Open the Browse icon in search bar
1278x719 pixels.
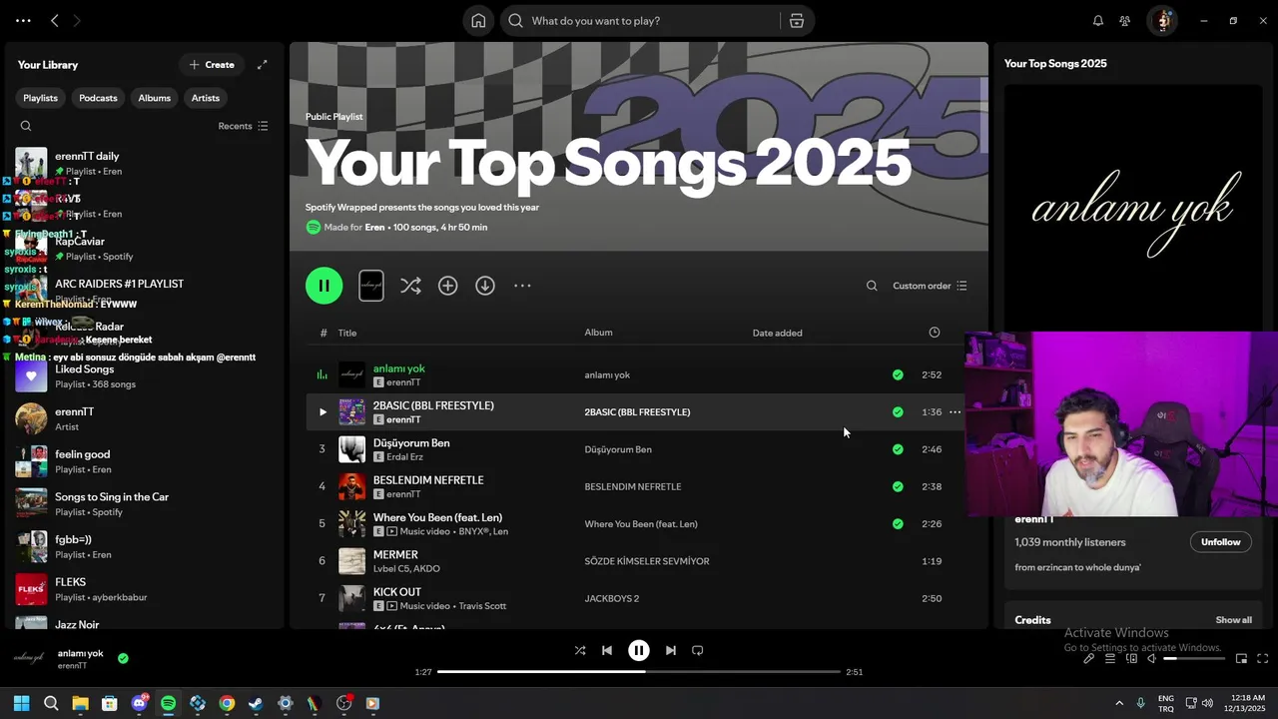pos(797,21)
